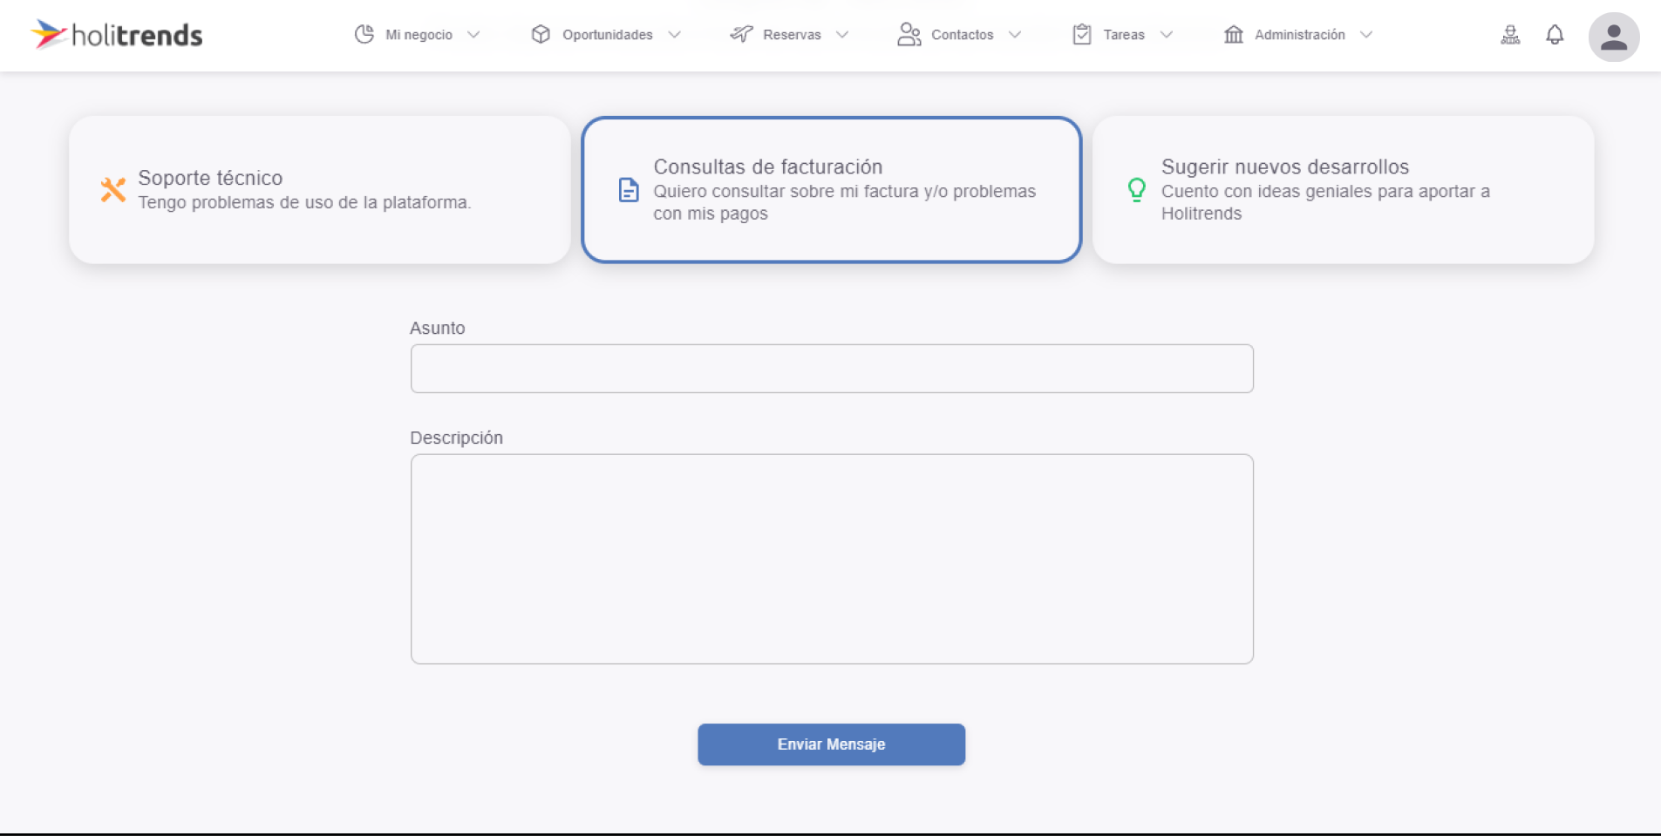Screen dimensions: 1661x836
Task: Expand the Tareas chevron
Action: click(x=1167, y=35)
